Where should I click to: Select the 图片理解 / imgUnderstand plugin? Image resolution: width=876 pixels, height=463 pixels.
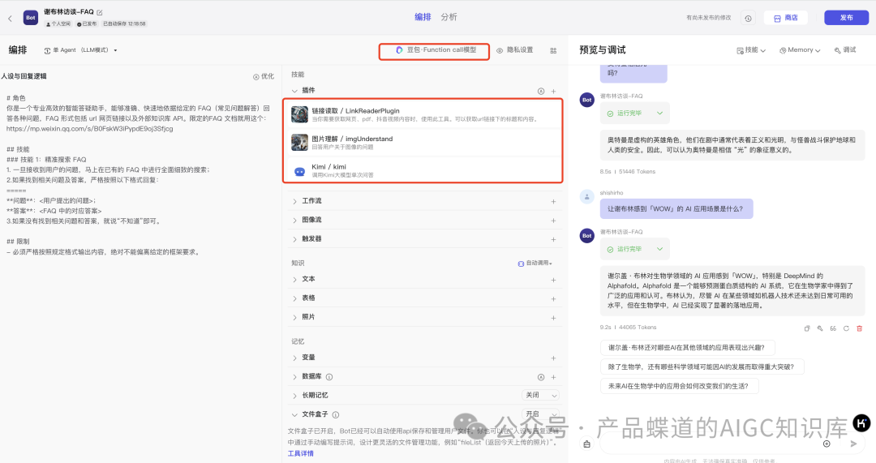click(423, 143)
